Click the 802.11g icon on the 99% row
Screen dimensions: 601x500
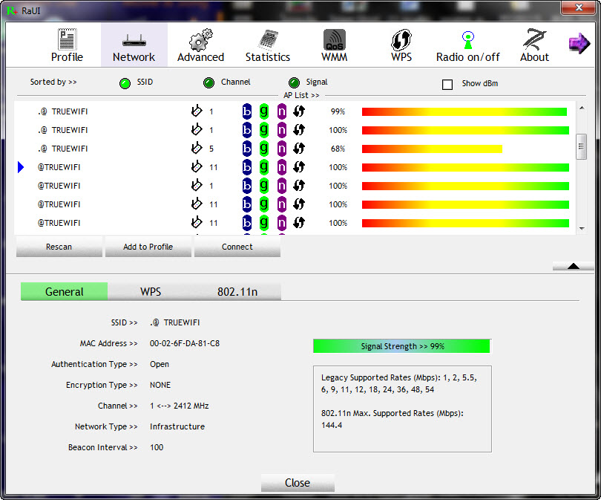click(x=264, y=111)
